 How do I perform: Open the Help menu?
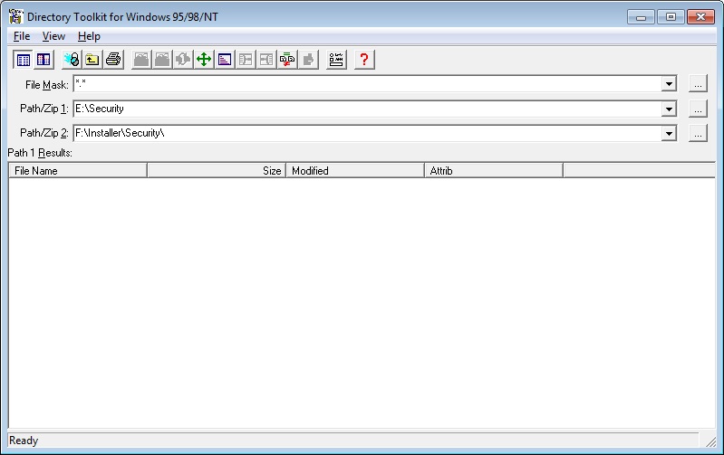coord(89,36)
